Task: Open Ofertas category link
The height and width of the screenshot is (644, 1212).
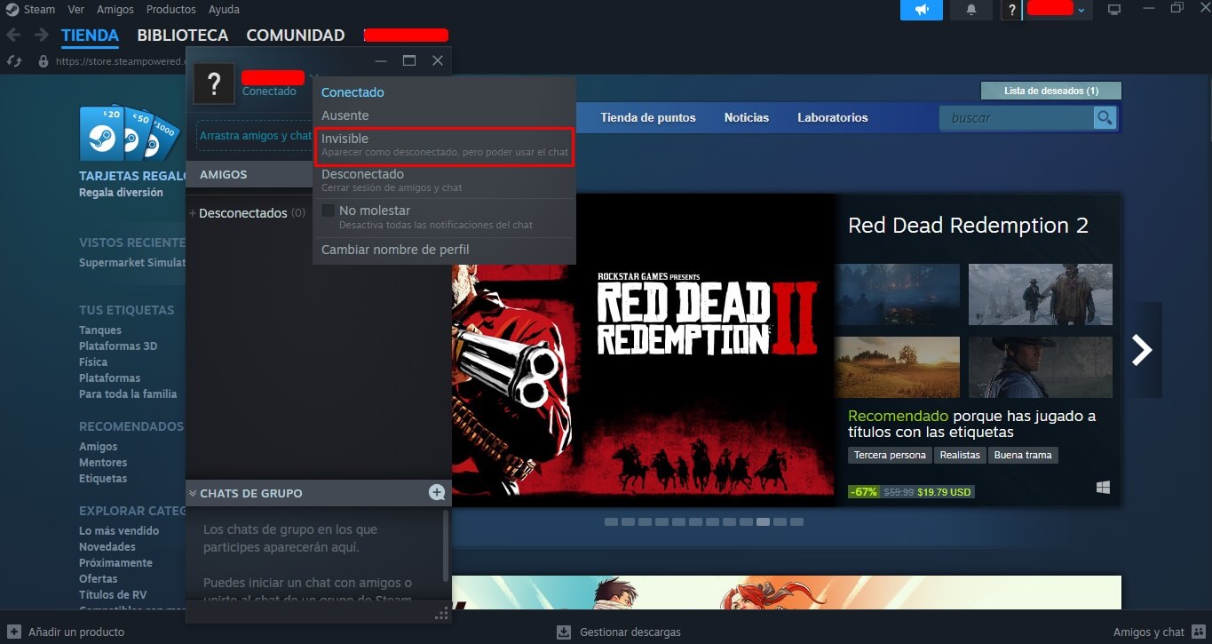Action: (98, 579)
